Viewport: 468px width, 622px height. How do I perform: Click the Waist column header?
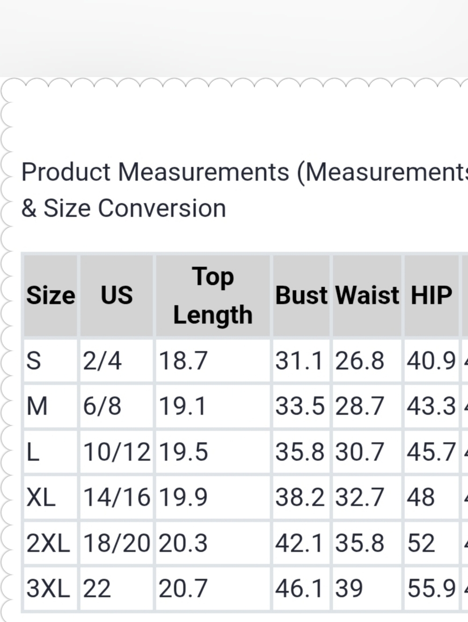coord(367,296)
